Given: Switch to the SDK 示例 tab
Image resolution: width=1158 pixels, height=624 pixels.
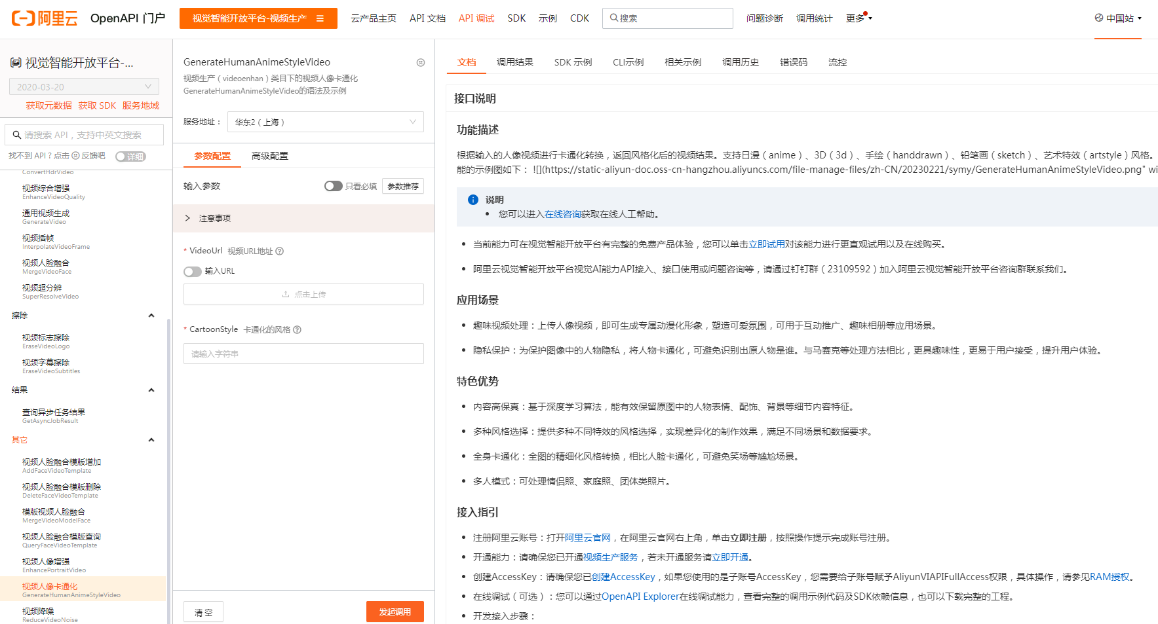Looking at the screenshot, I should point(573,62).
